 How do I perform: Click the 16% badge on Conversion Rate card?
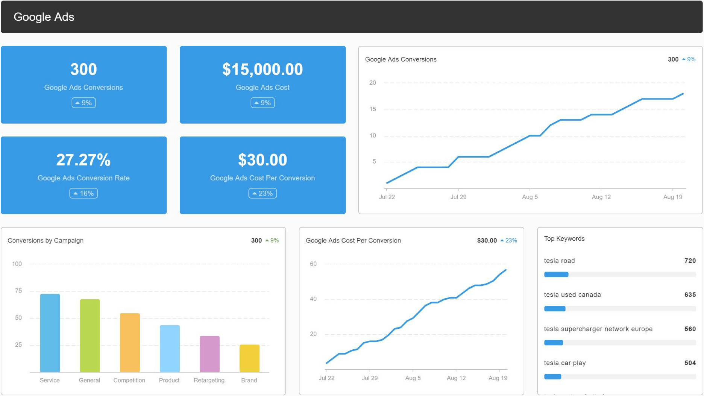tap(83, 193)
